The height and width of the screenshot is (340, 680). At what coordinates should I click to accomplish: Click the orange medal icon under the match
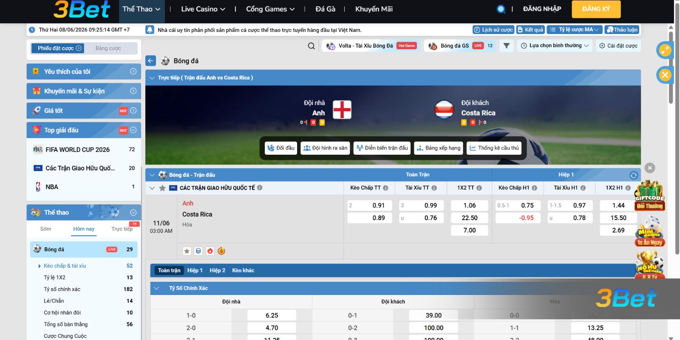click(x=221, y=251)
